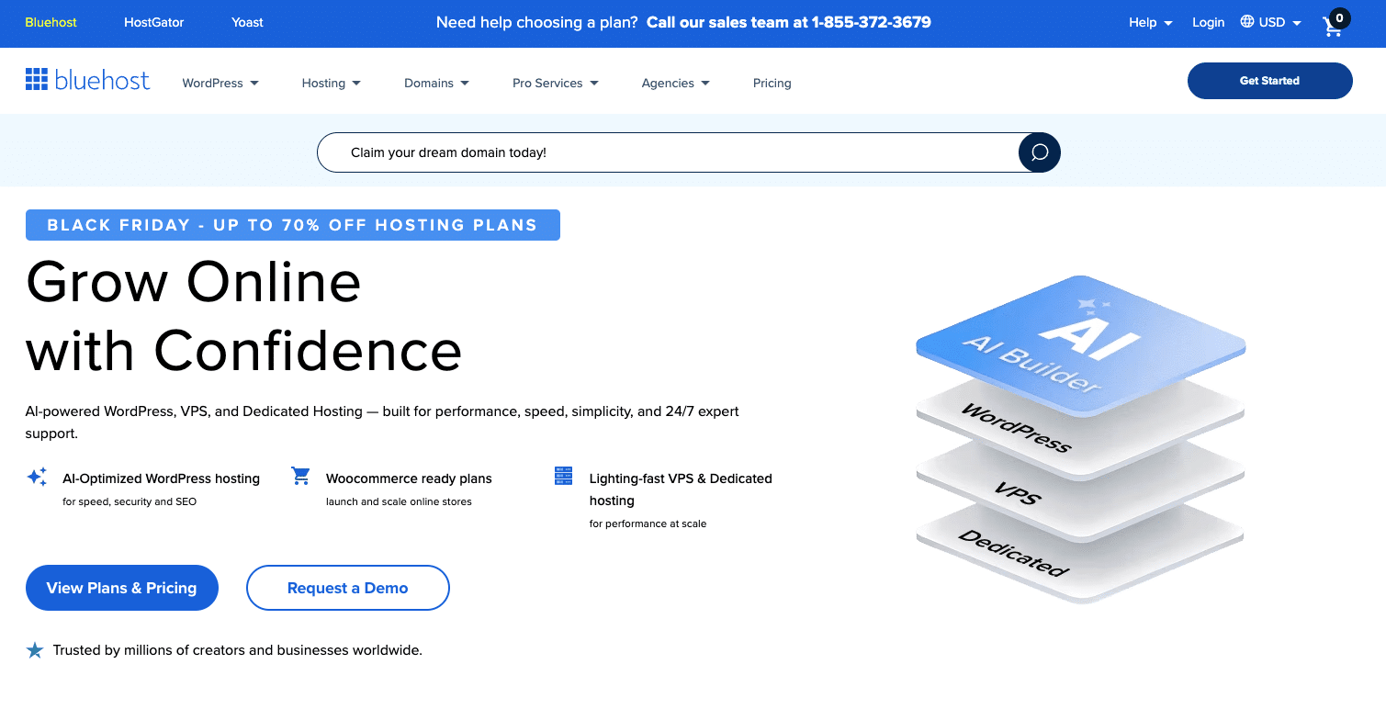Open the shopping cart in the header
Image resolution: width=1386 pixels, height=709 pixels.
pyautogui.click(x=1333, y=26)
